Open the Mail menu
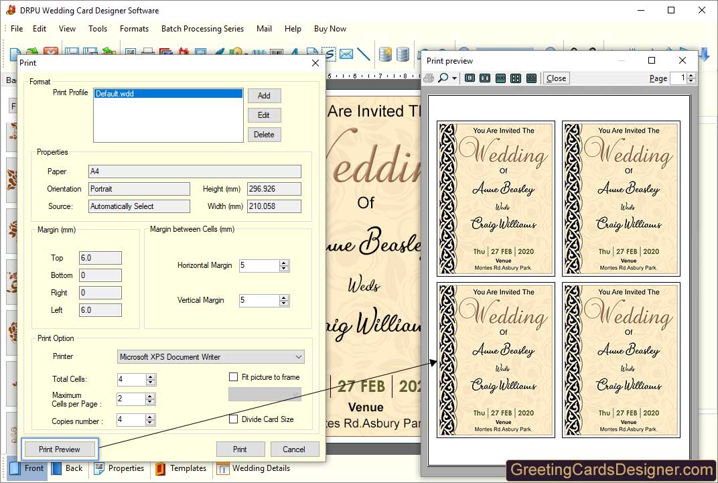Viewport: 718px width, 483px height. (264, 28)
